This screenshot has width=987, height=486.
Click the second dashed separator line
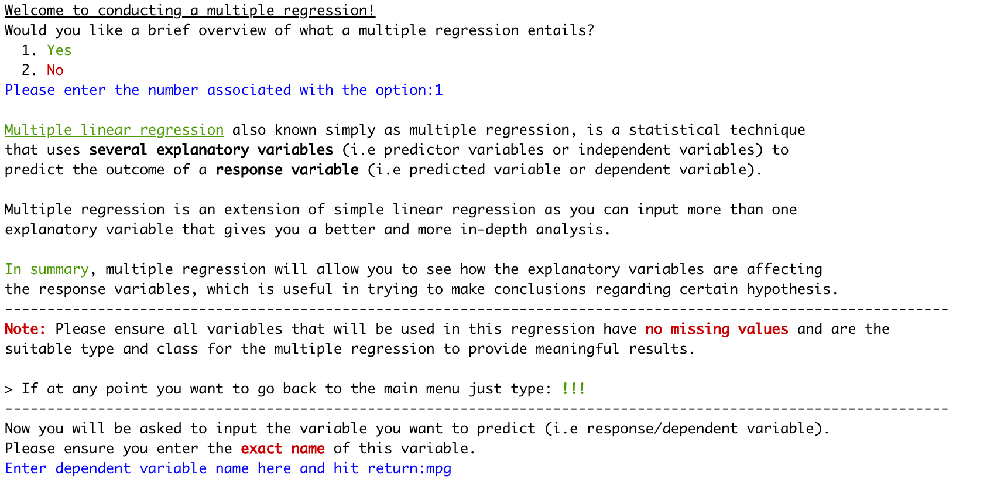coord(477,408)
